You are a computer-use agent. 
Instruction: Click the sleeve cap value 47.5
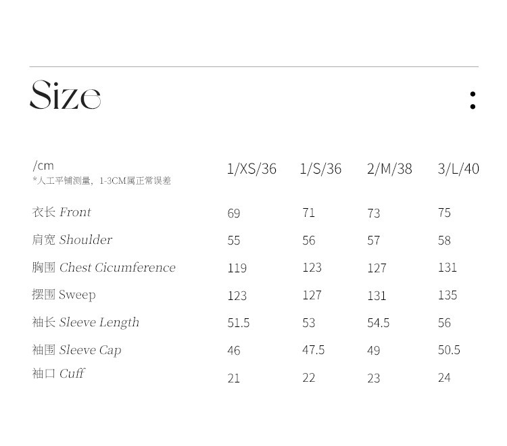pyautogui.click(x=313, y=349)
